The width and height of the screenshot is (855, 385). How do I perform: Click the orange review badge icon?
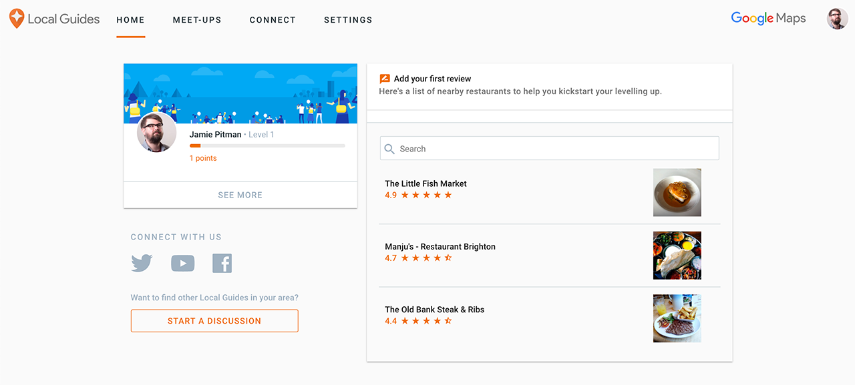[x=385, y=78]
